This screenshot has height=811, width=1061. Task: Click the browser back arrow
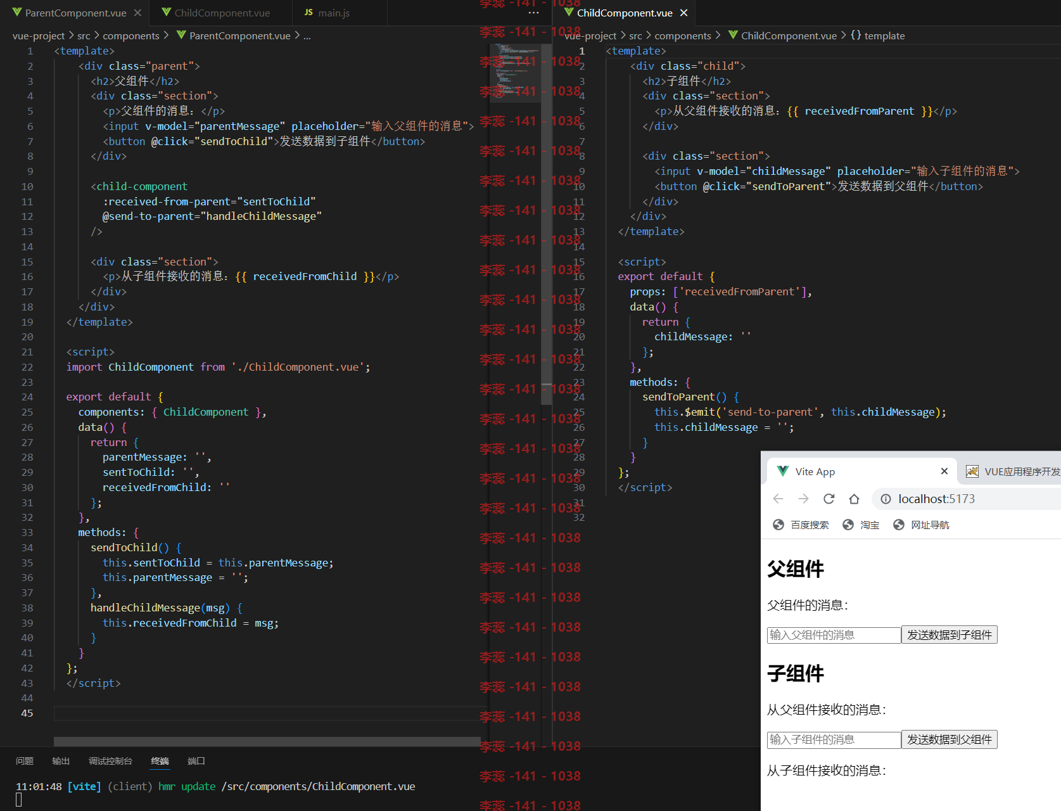(x=778, y=499)
